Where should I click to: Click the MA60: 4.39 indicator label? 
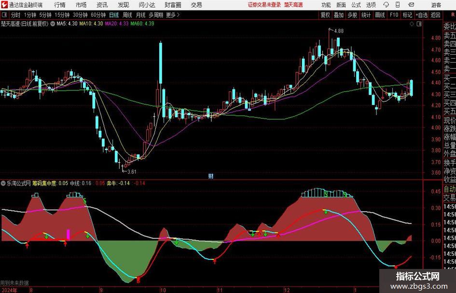click(142, 24)
